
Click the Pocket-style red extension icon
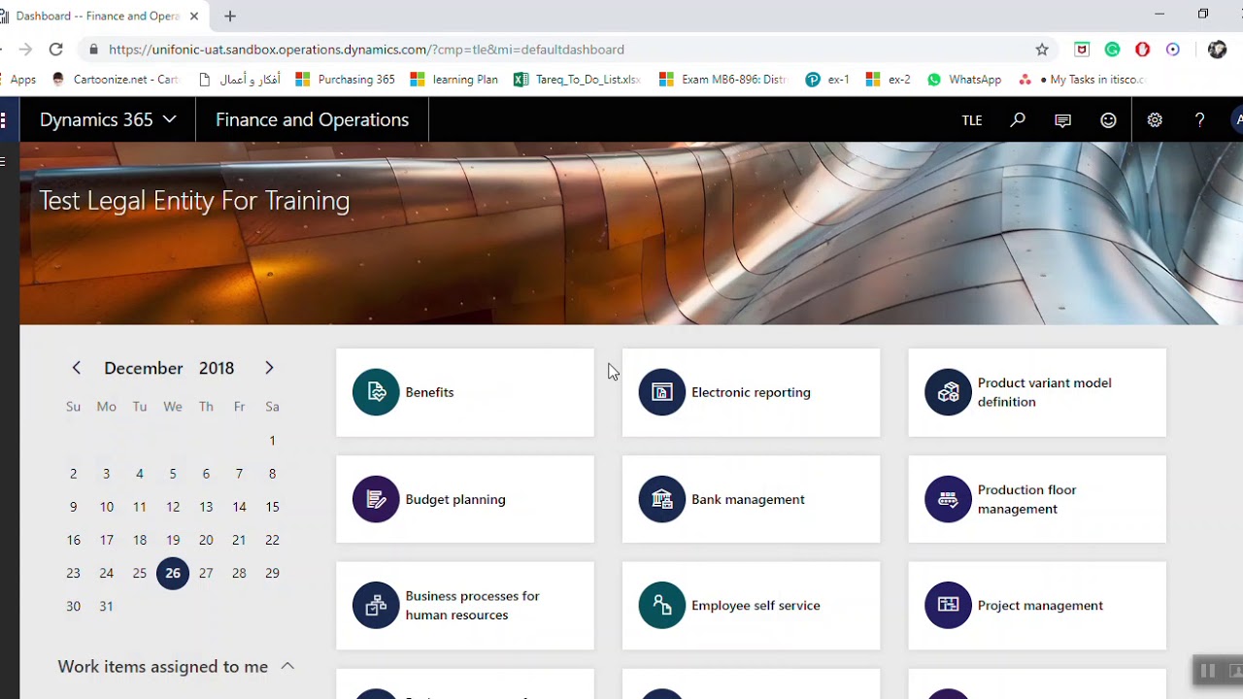pyautogui.click(x=1082, y=50)
